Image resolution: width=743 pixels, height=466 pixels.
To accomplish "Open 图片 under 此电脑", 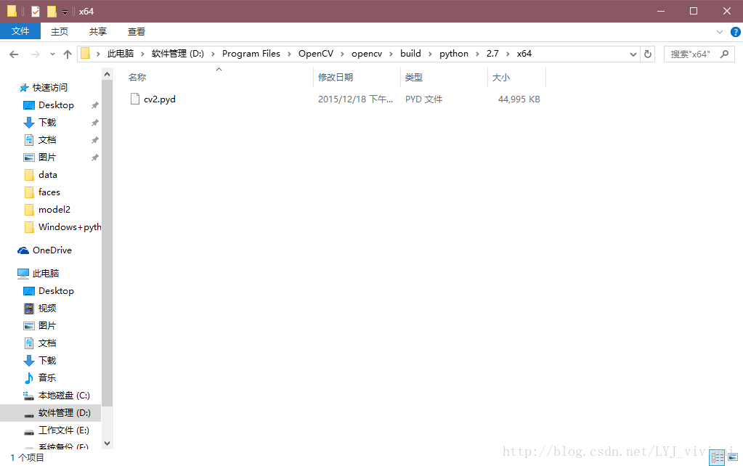I will pyautogui.click(x=47, y=326).
